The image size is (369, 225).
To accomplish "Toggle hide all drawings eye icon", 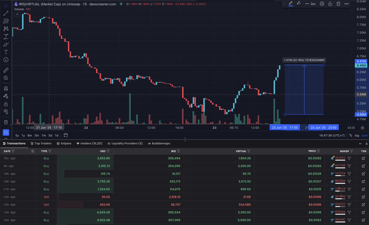I will tap(6, 111).
